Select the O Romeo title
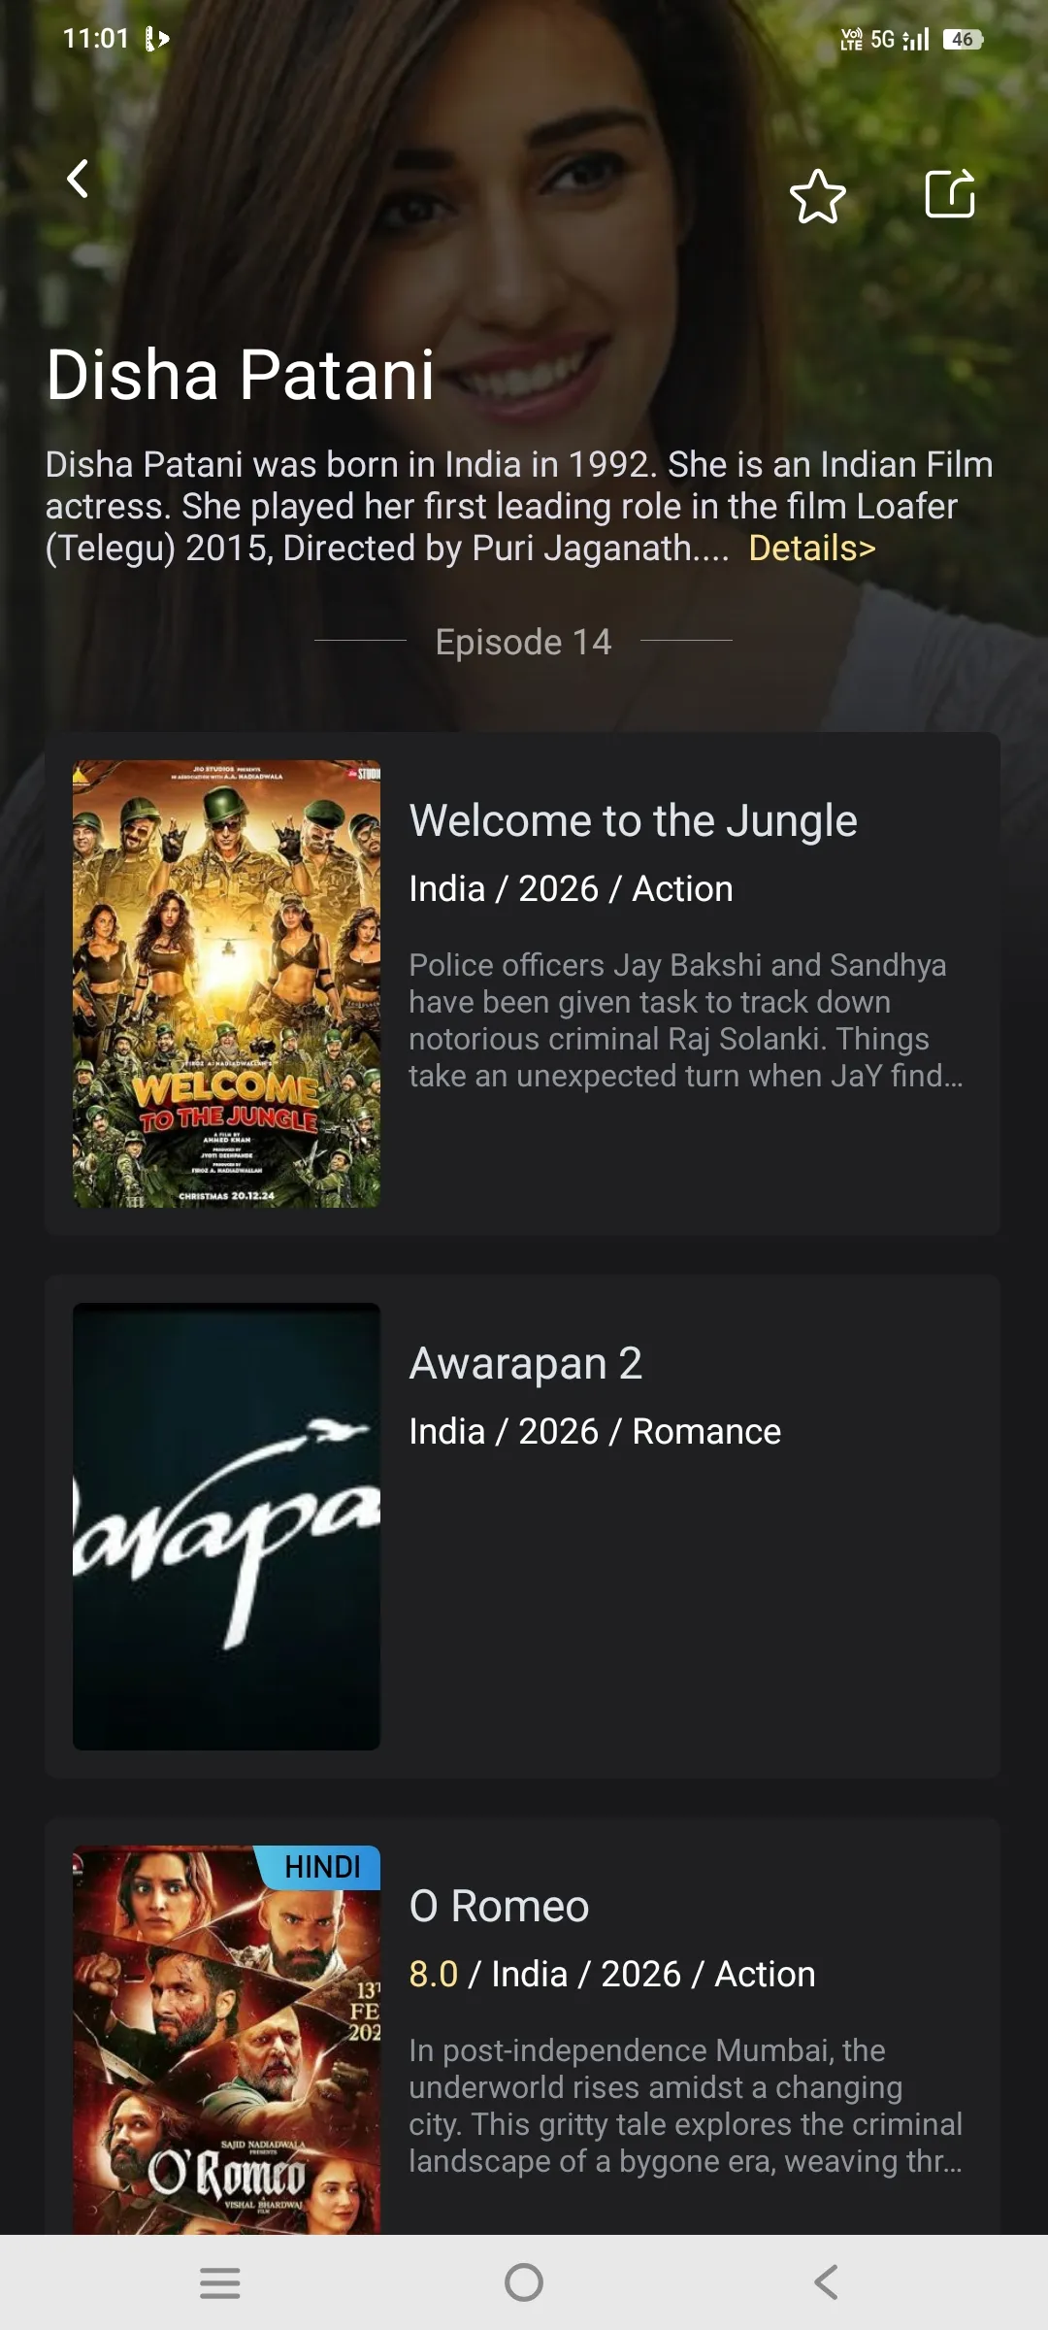The height and width of the screenshot is (2330, 1048). 499,1906
